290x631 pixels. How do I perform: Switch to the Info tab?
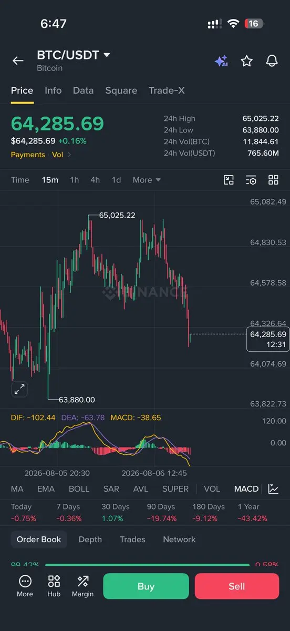coord(53,90)
